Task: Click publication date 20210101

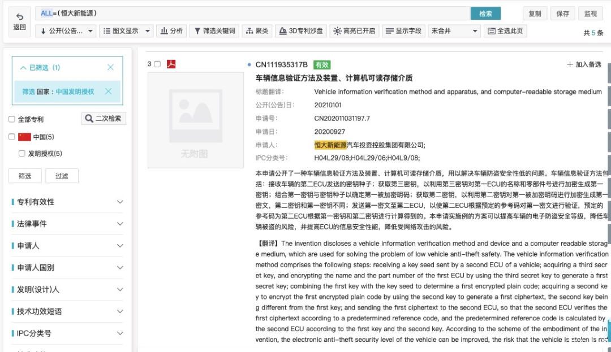Action: click(x=328, y=105)
